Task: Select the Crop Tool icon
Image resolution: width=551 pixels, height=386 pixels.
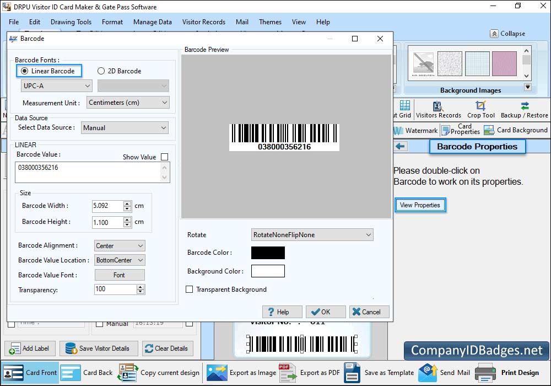Action: tap(480, 109)
